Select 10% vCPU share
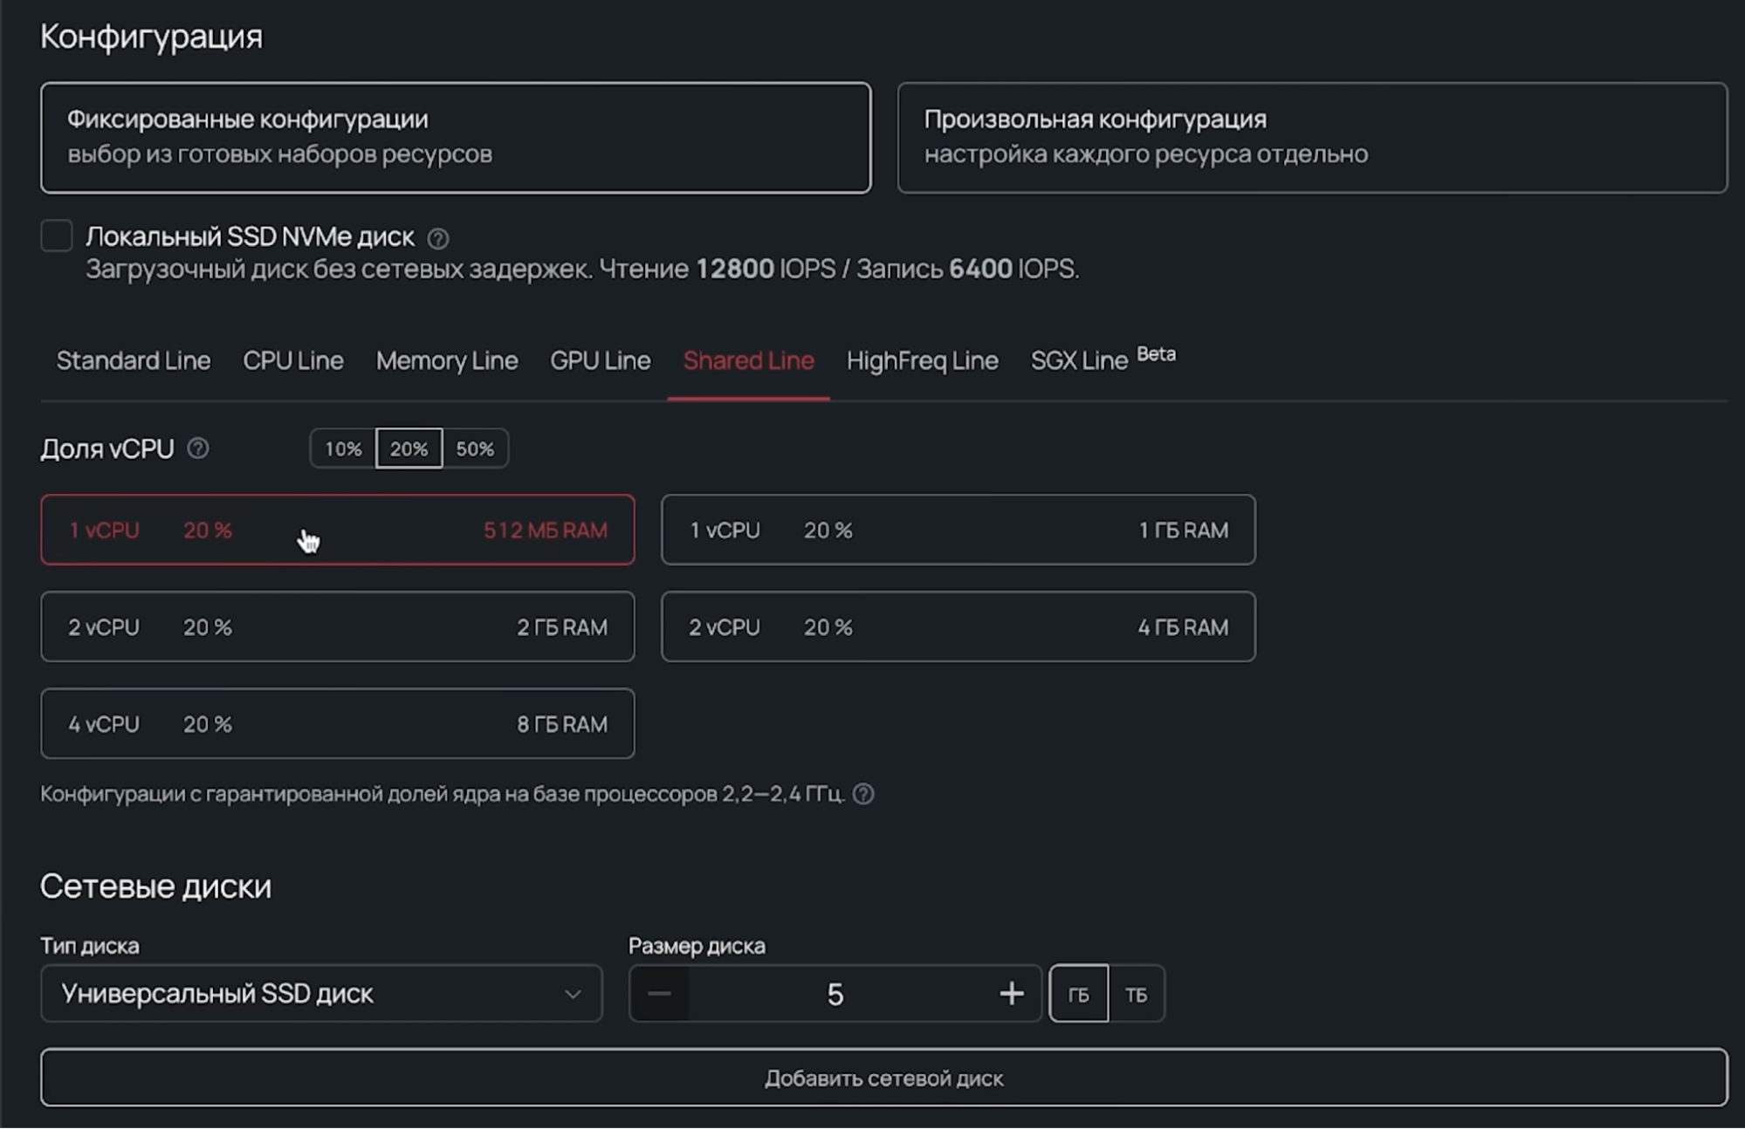This screenshot has width=1745, height=1129. (x=343, y=448)
